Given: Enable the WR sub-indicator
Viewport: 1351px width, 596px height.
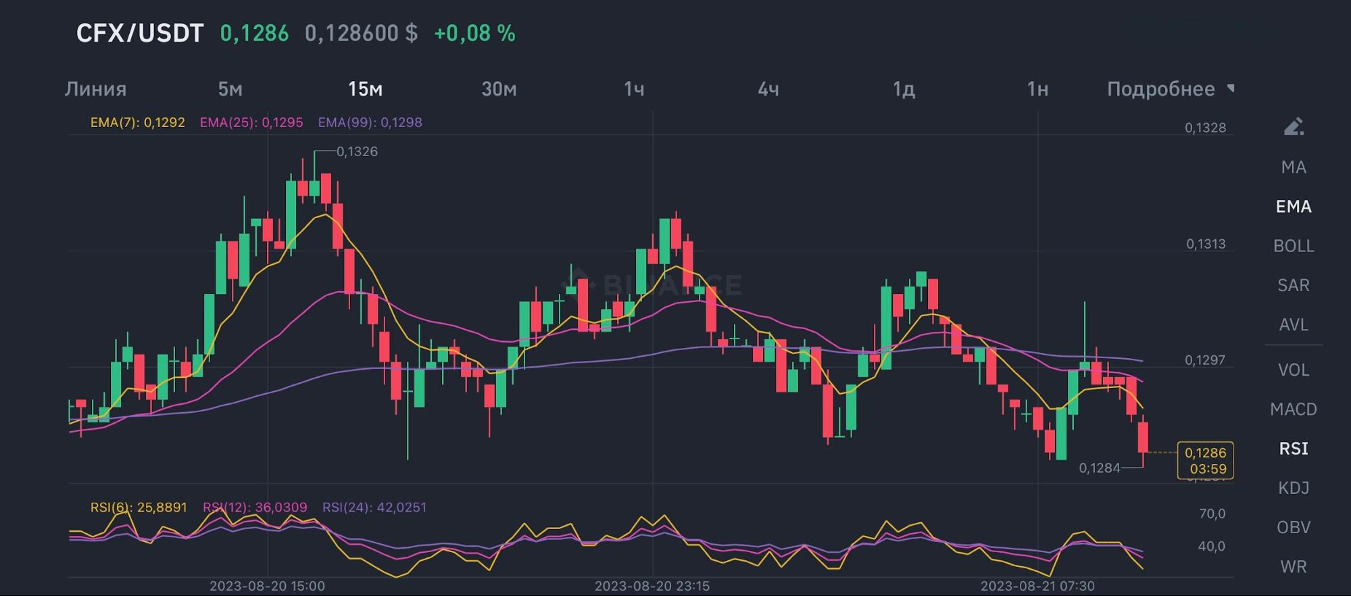Looking at the screenshot, I should click(x=1294, y=566).
